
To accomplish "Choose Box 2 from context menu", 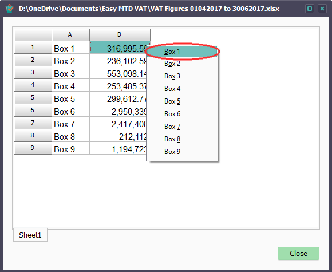I will (182, 64).
